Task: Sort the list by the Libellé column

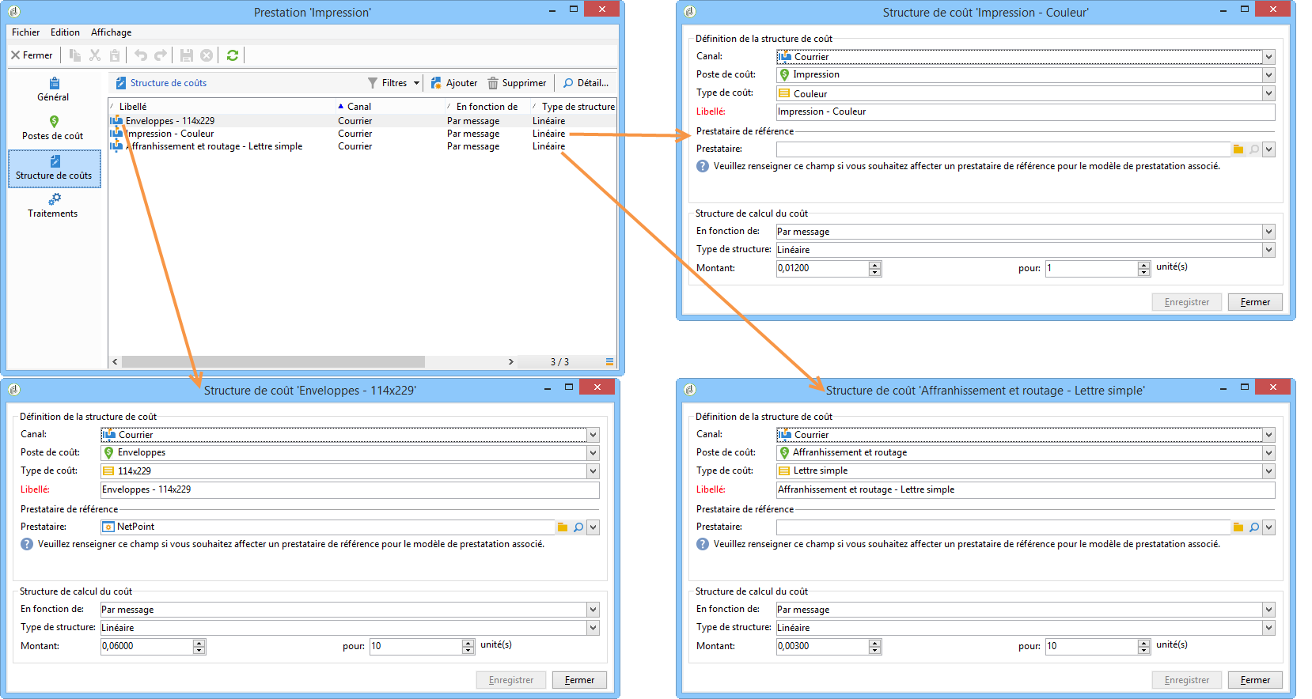Action: coord(222,107)
